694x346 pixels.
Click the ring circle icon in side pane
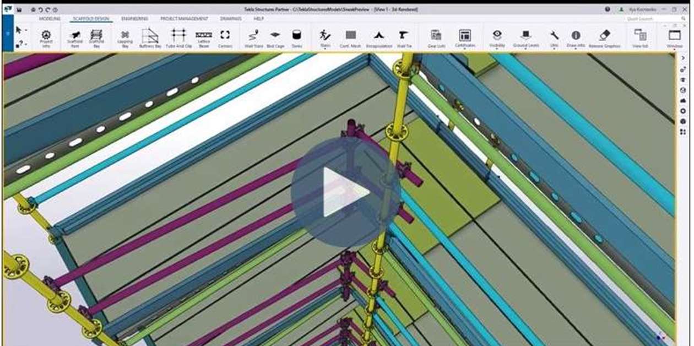coord(683,111)
